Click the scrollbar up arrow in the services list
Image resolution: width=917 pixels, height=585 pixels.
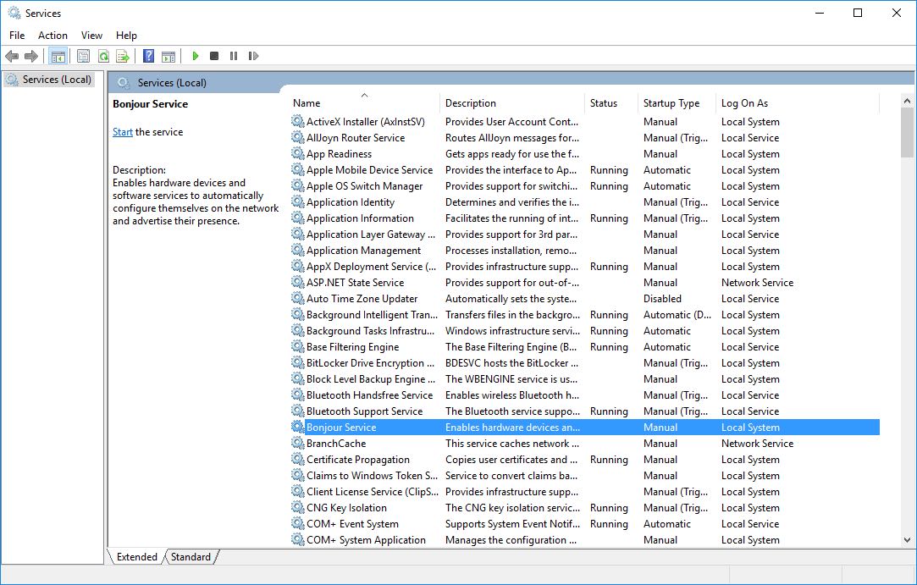[907, 102]
